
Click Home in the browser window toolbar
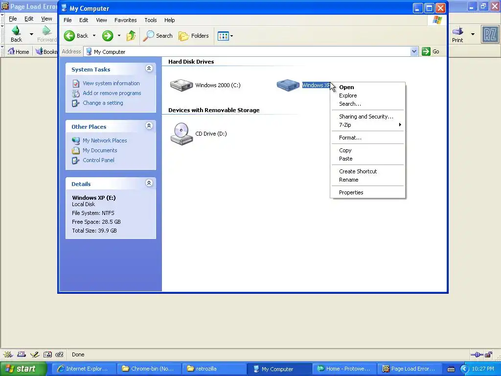point(19,51)
